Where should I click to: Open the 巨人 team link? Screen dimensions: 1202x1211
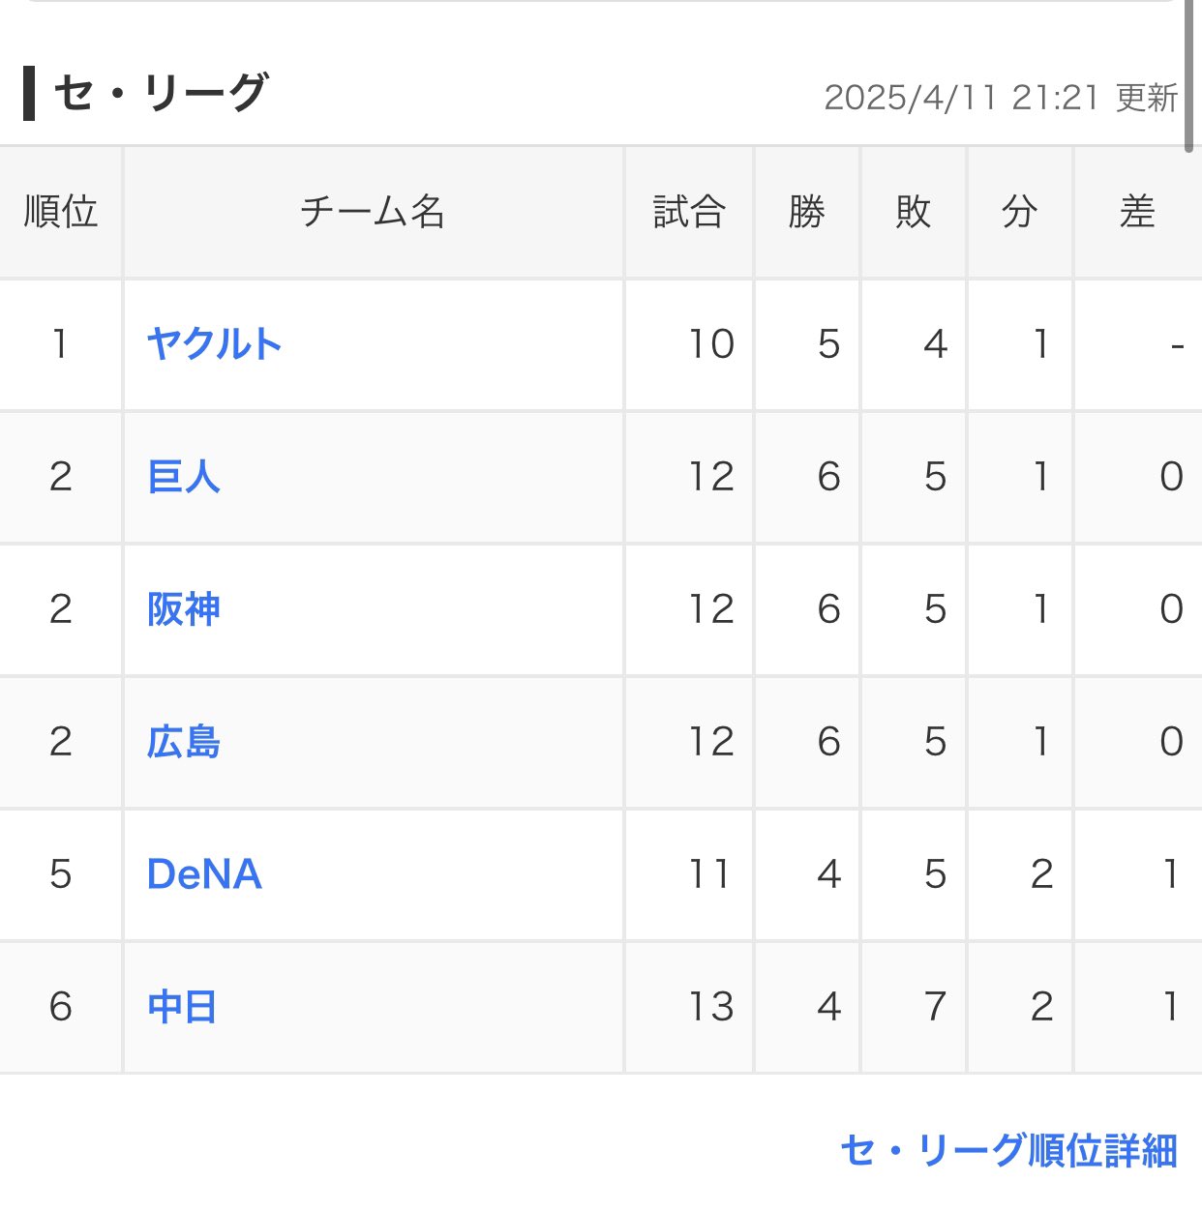click(184, 477)
